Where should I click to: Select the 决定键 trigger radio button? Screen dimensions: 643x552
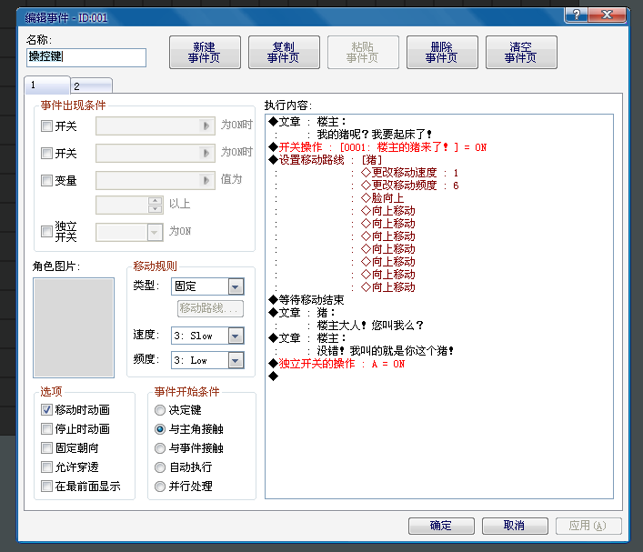(160, 410)
